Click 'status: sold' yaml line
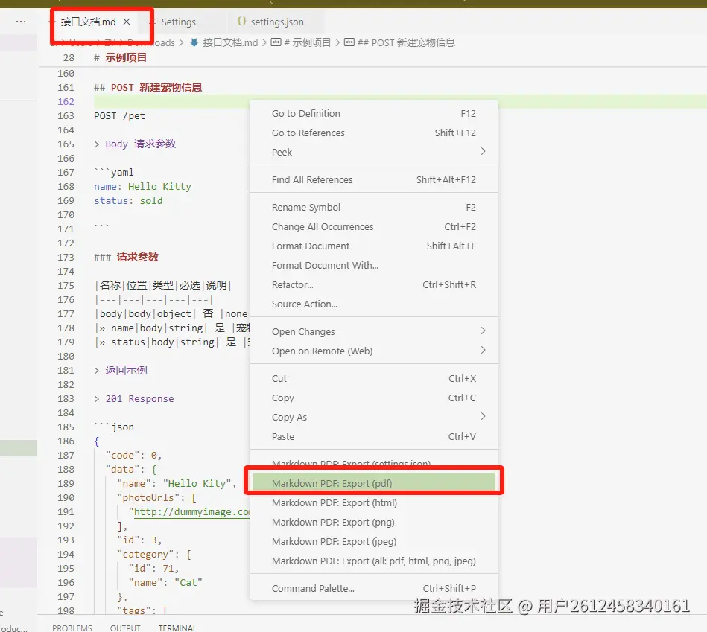Screen dimensions: 707x632 tap(128, 200)
